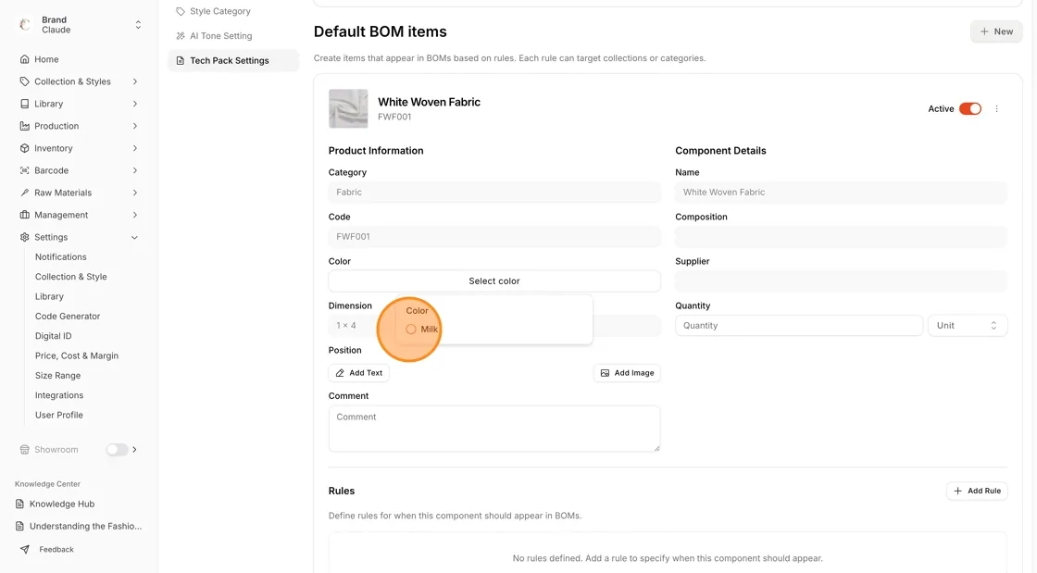Open the Unit dropdown
Viewport: 1037px width, 573px height.
point(967,325)
